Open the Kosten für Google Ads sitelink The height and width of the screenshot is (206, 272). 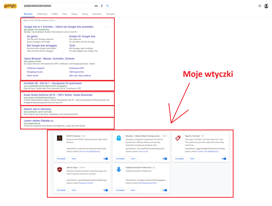click(82, 36)
